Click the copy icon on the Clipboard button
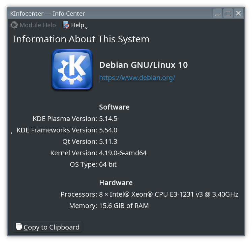The image size is (252, 243). 19,227
